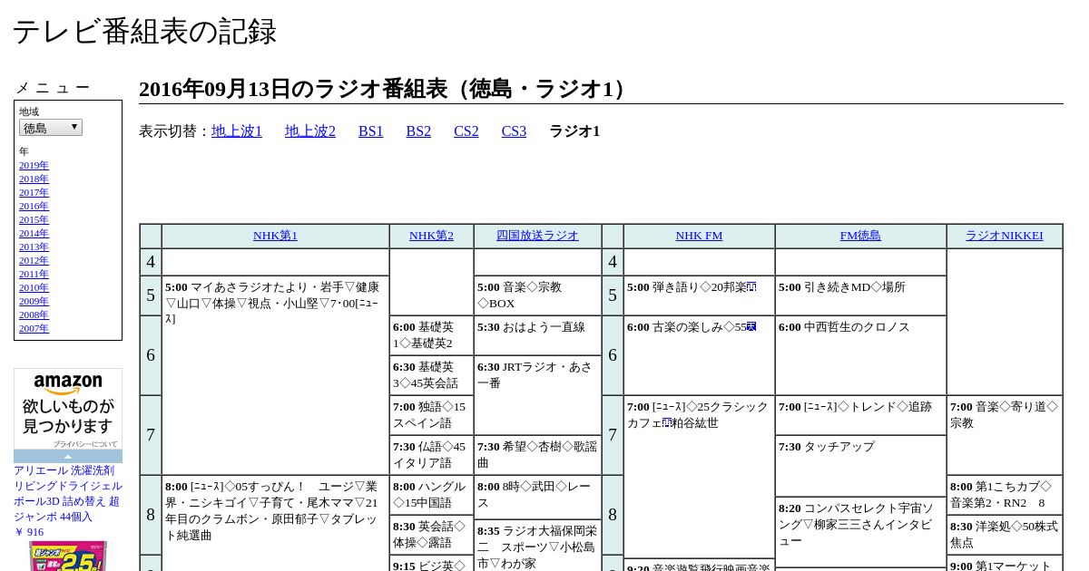This screenshot has height=571, width=1089.
Task: Select the 8:30 洋楽処◇50株式焦点 program
Action: 1004,535
